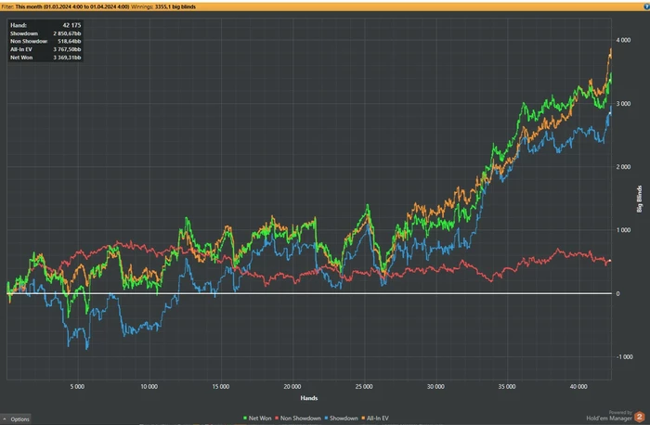Click the Showdown 2 850,67bb stats row
This screenshot has width=650, height=425.
[45, 33]
